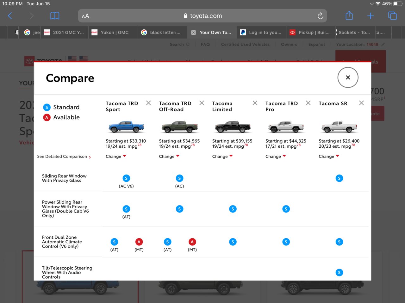Viewport: 405px width, 303px height.
Task: Remove Tacoma SR from comparison
Action: pyautogui.click(x=361, y=103)
